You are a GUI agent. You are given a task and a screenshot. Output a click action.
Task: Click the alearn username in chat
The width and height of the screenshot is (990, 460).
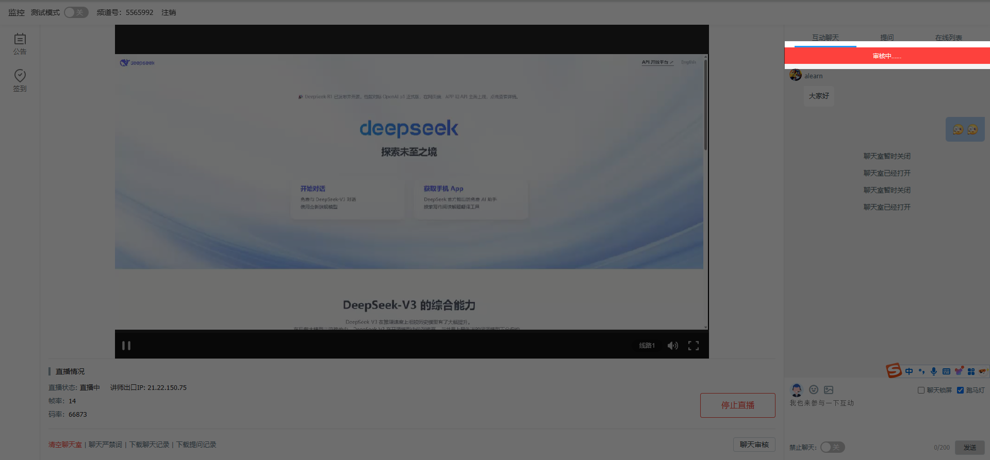coord(814,76)
